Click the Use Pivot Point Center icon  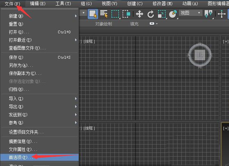click(x=209, y=14)
